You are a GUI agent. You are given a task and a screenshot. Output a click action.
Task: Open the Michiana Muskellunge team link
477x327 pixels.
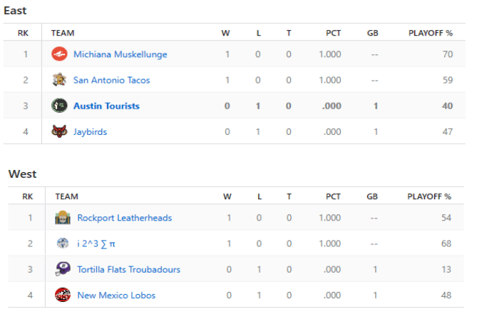pyautogui.click(x=120, y=54)
